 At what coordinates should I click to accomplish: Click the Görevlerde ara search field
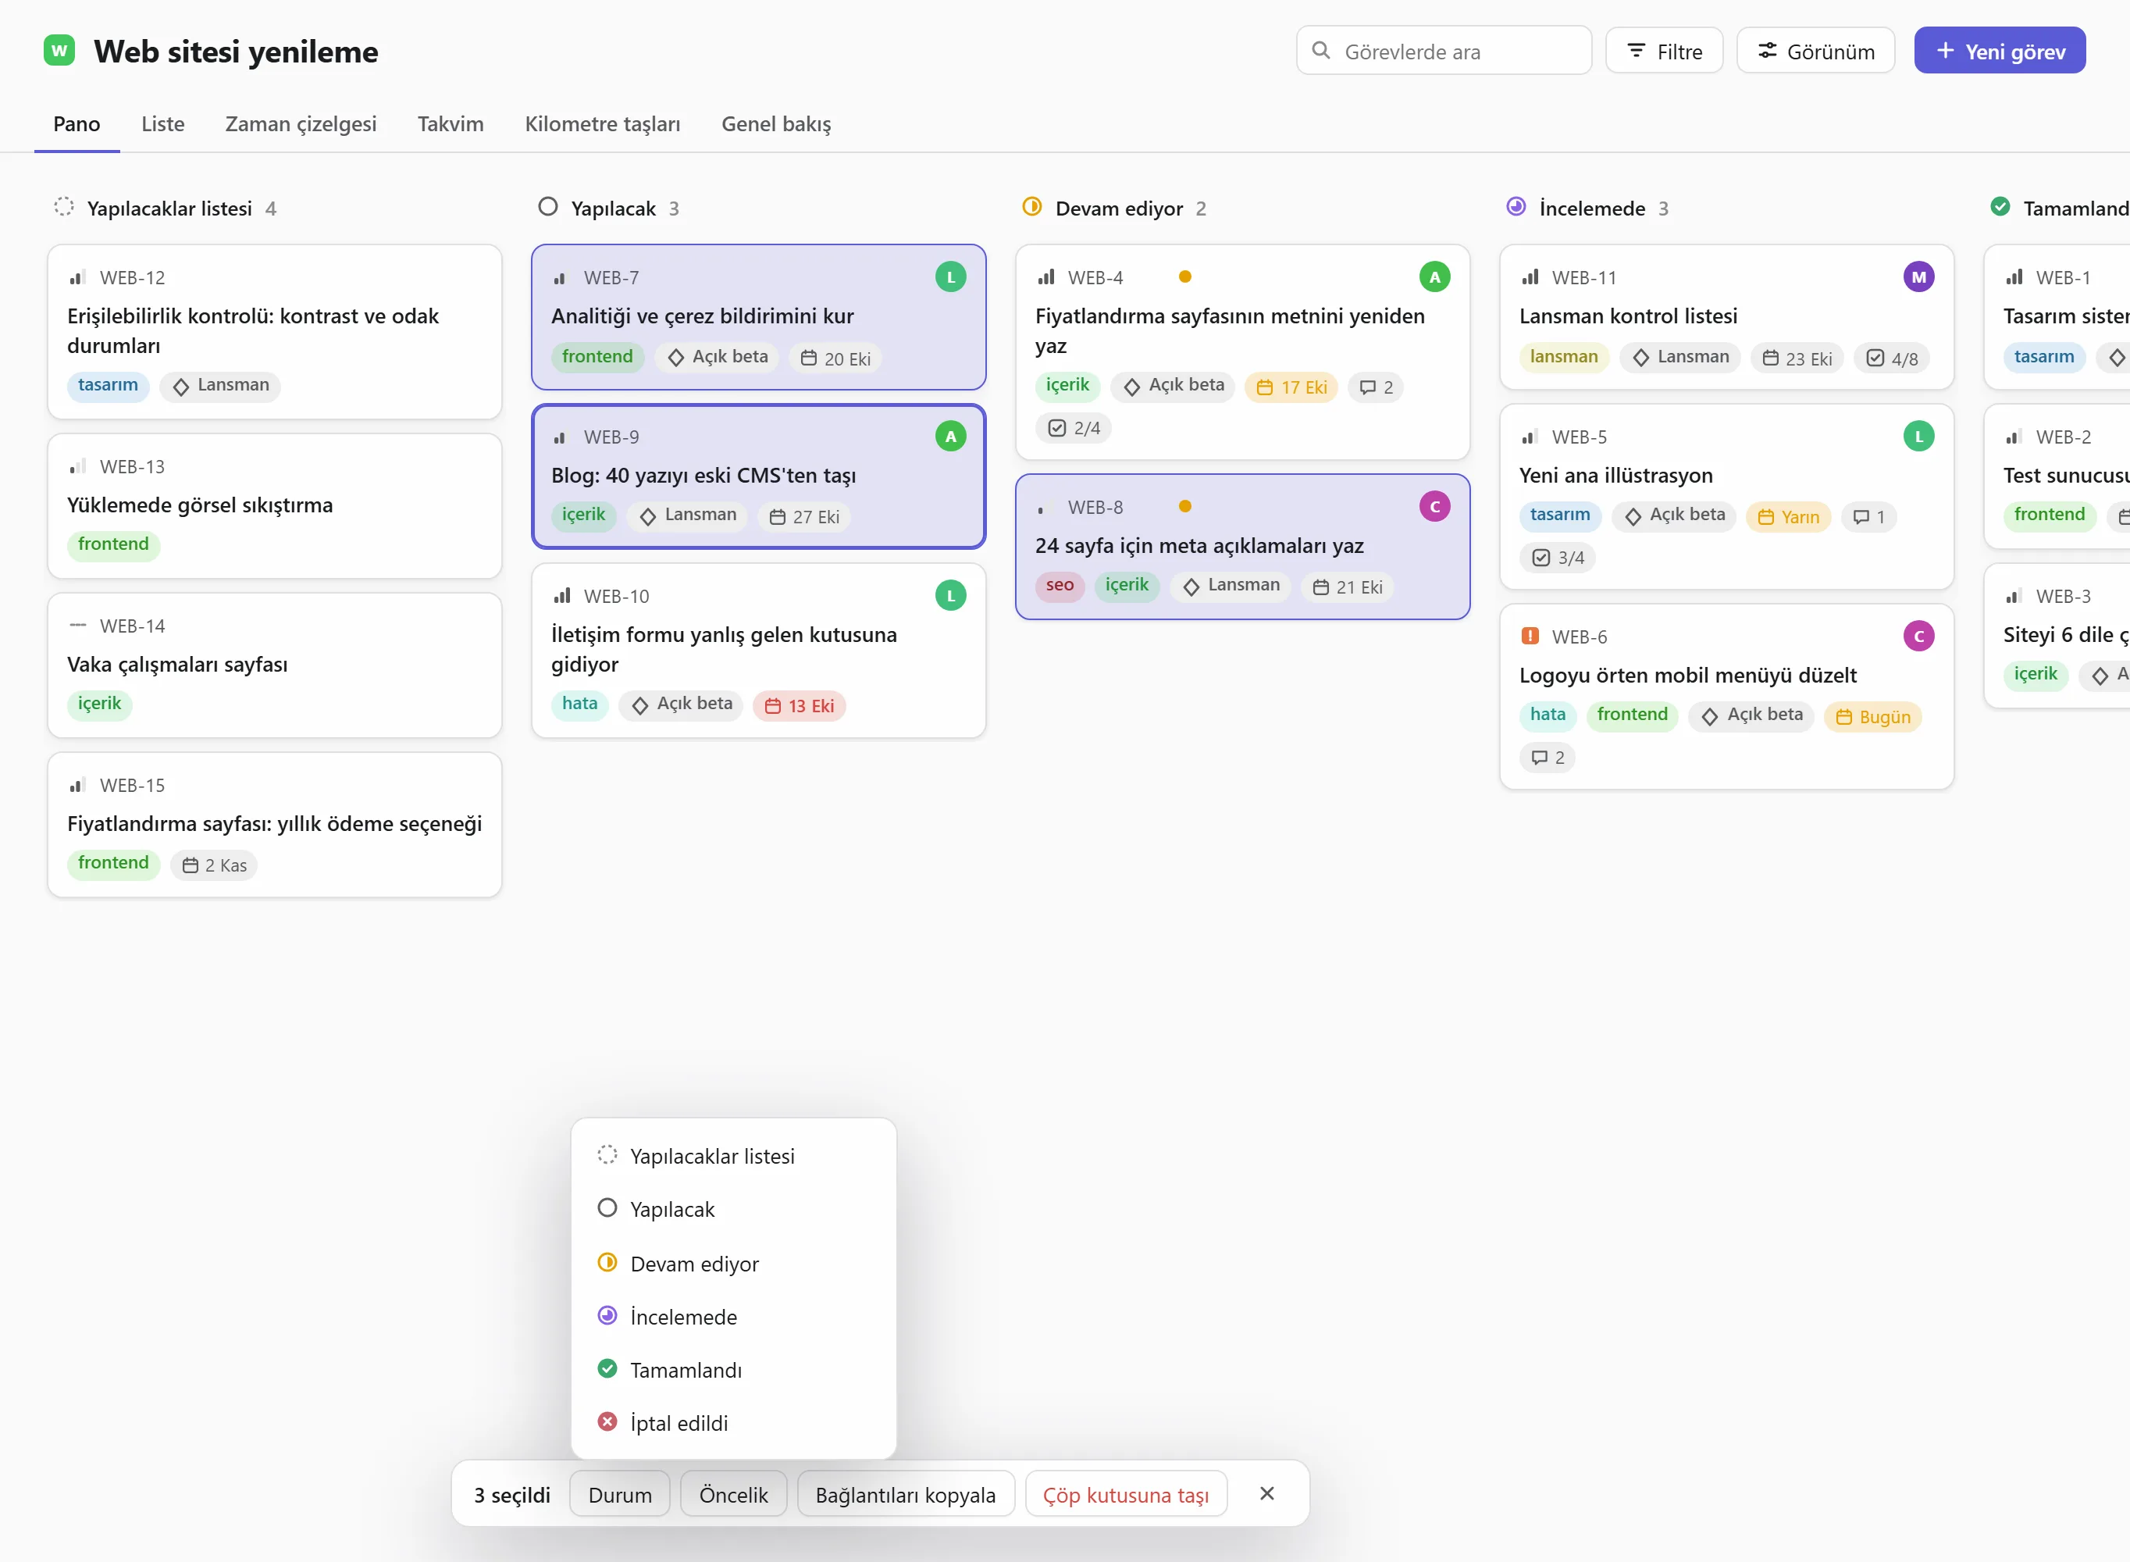(x=1443, y=51)
